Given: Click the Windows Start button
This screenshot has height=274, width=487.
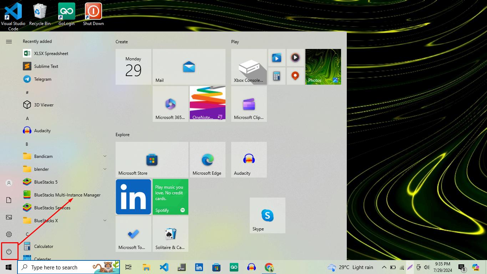Looking at the screenshot, I should [x=9, y=267].
